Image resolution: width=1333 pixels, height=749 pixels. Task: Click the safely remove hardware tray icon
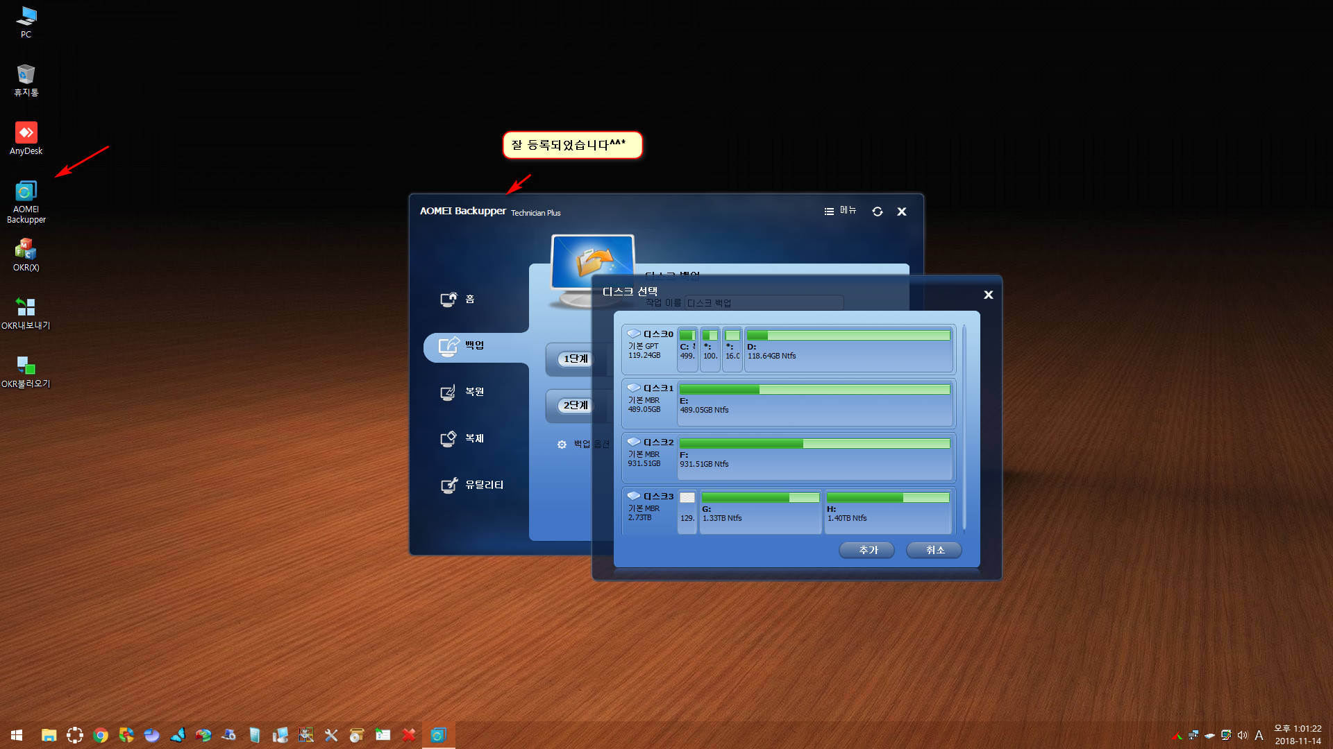(1210, 735)
